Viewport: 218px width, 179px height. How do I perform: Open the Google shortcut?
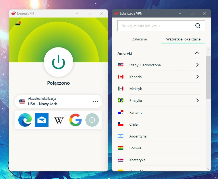coord(75,120)
